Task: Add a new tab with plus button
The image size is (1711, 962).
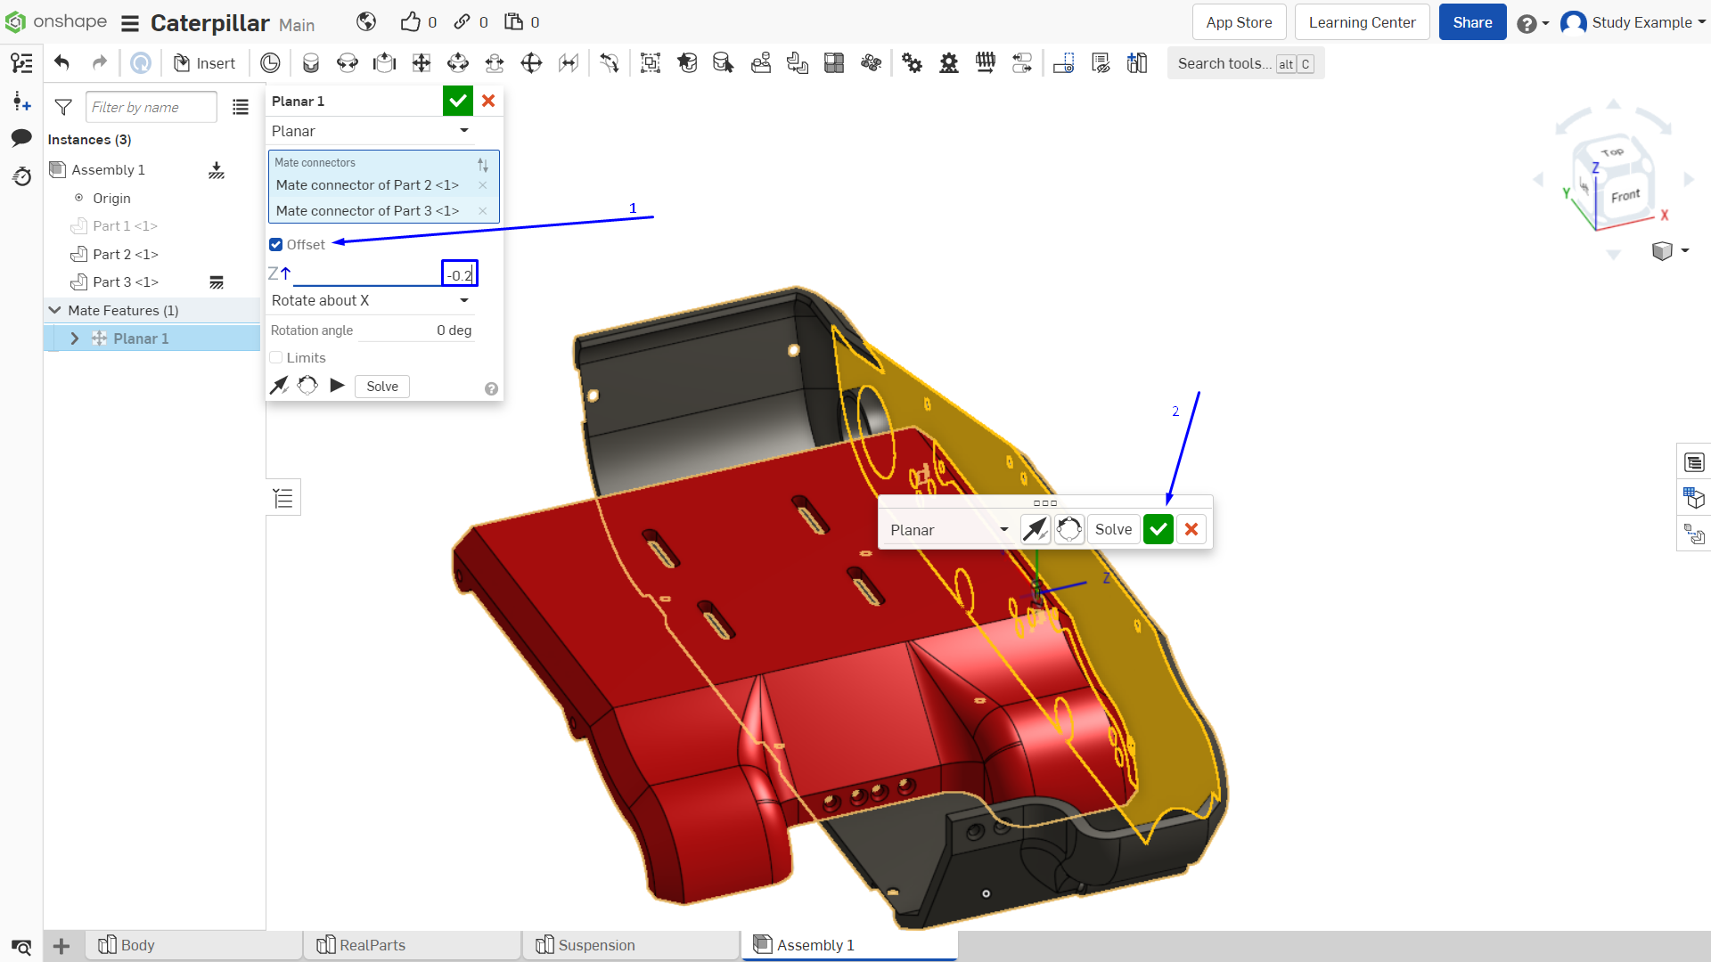Action: tap(61, 946)
